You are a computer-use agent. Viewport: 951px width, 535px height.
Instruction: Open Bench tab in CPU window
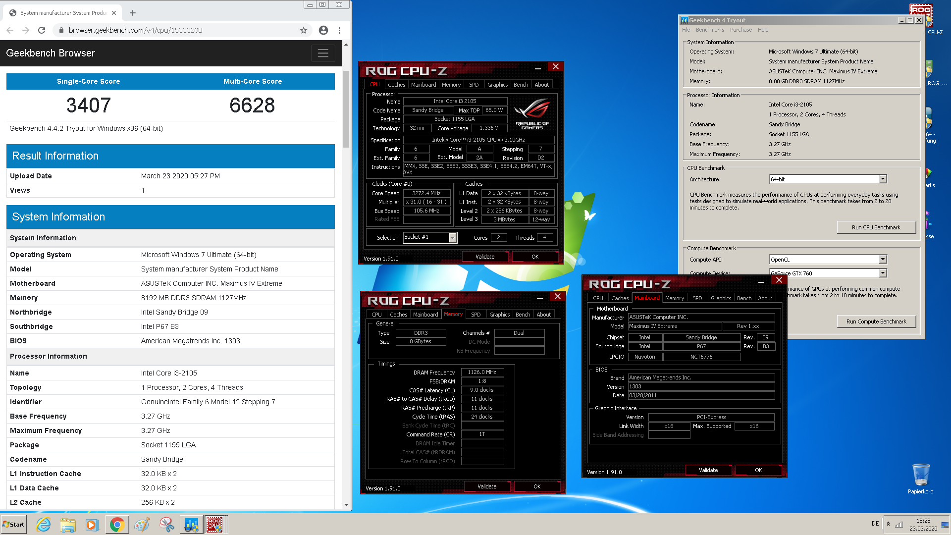tap(521, 85)
